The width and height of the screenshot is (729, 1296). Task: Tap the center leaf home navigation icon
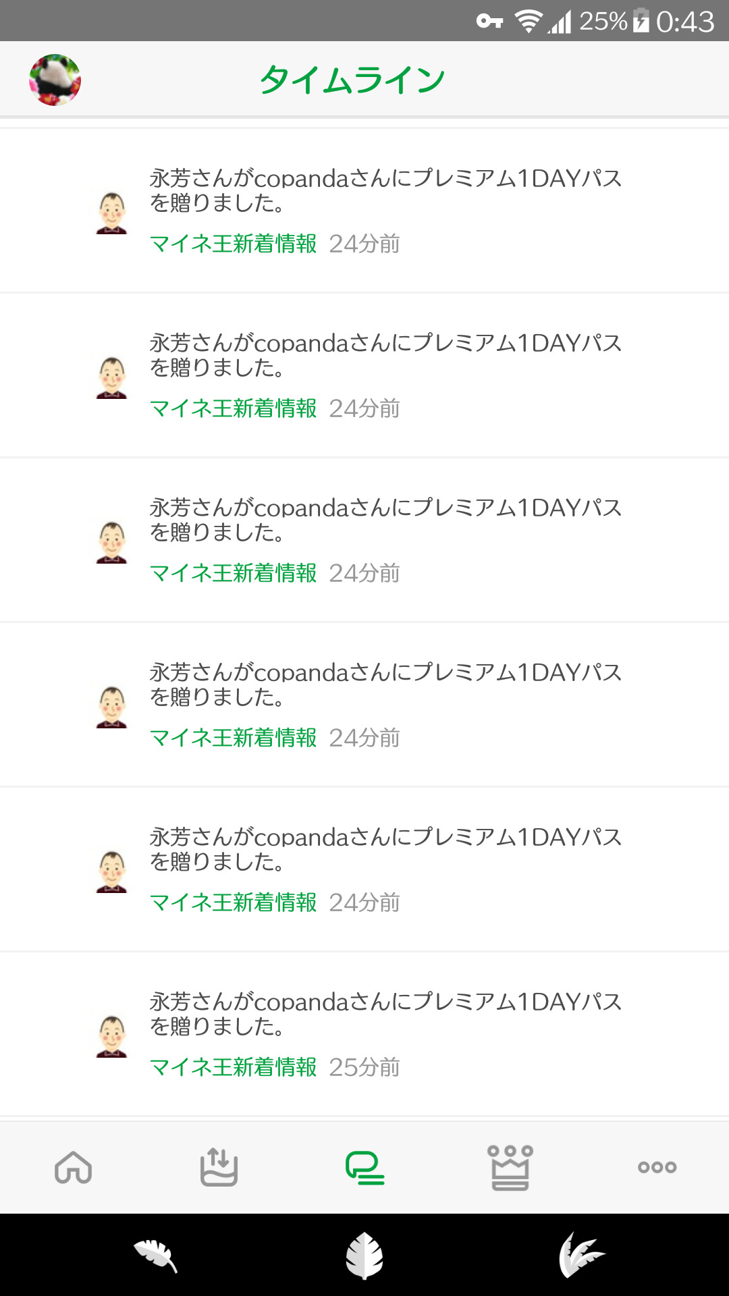pos(364,1255)
